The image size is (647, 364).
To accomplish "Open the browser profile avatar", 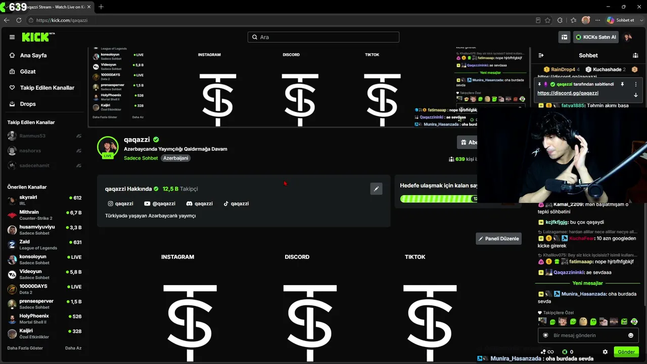I will point(586,20).
